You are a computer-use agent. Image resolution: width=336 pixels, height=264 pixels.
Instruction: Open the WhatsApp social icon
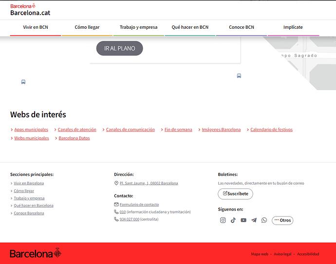click(264, 220)
